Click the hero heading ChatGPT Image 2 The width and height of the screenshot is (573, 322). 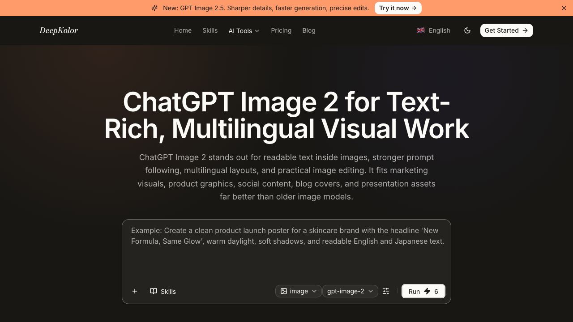pyautogui.click(x=286, y=115)
